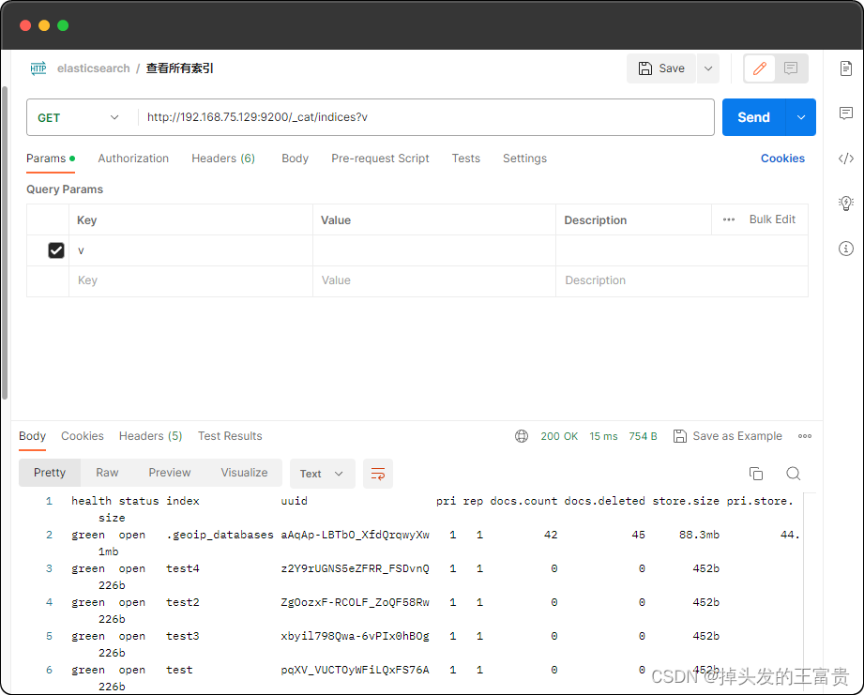Click the 754 B response size
This screenshot has height=695, width=864.
(x=643, y=436)
